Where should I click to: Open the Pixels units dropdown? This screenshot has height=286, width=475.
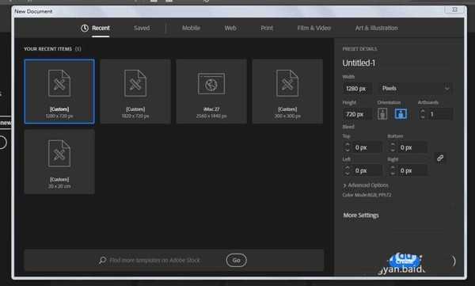[x=416, y=88]
